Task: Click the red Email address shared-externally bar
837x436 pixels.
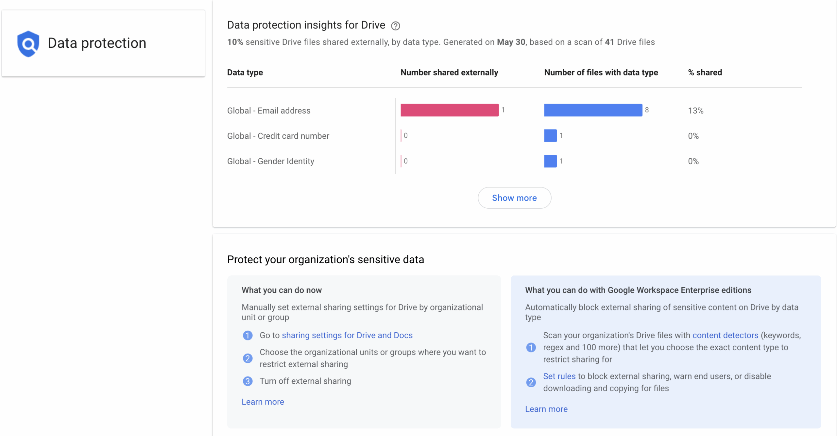Action: click(450, 110)
